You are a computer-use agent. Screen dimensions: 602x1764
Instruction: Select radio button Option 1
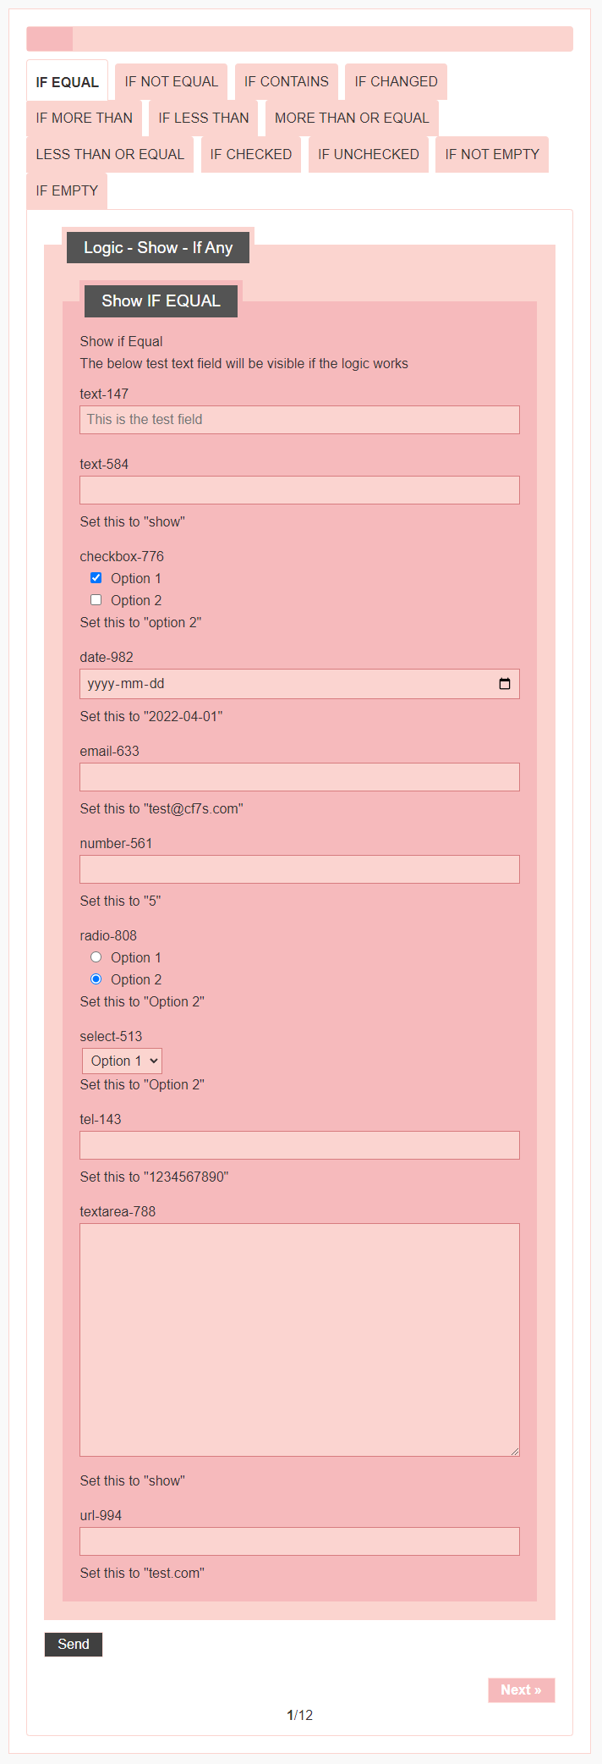tap(96, 957)
